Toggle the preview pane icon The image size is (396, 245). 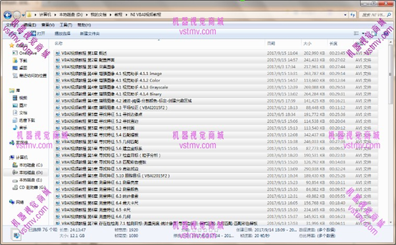(x=374, y=33)
